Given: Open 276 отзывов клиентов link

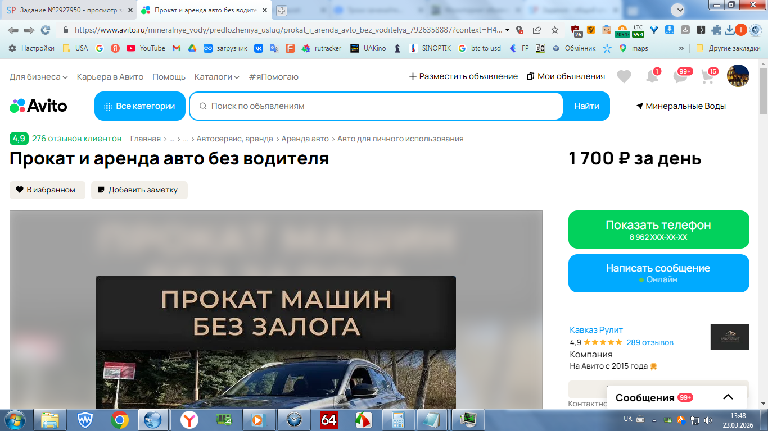Looking at the screenshot, I should click(76, 139).
